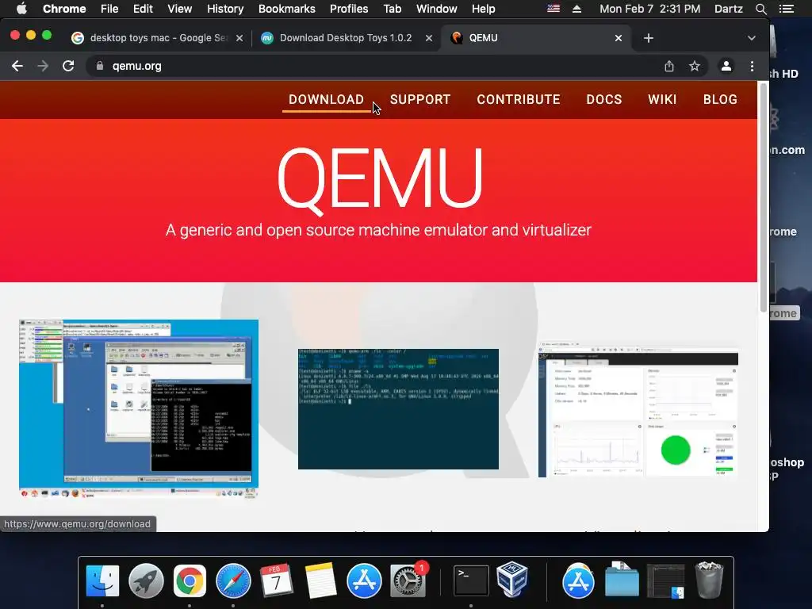Image resolution: width=812 pixels, height=609 pixels.
Task: Open Finder from the Dock
Action: 102,580
